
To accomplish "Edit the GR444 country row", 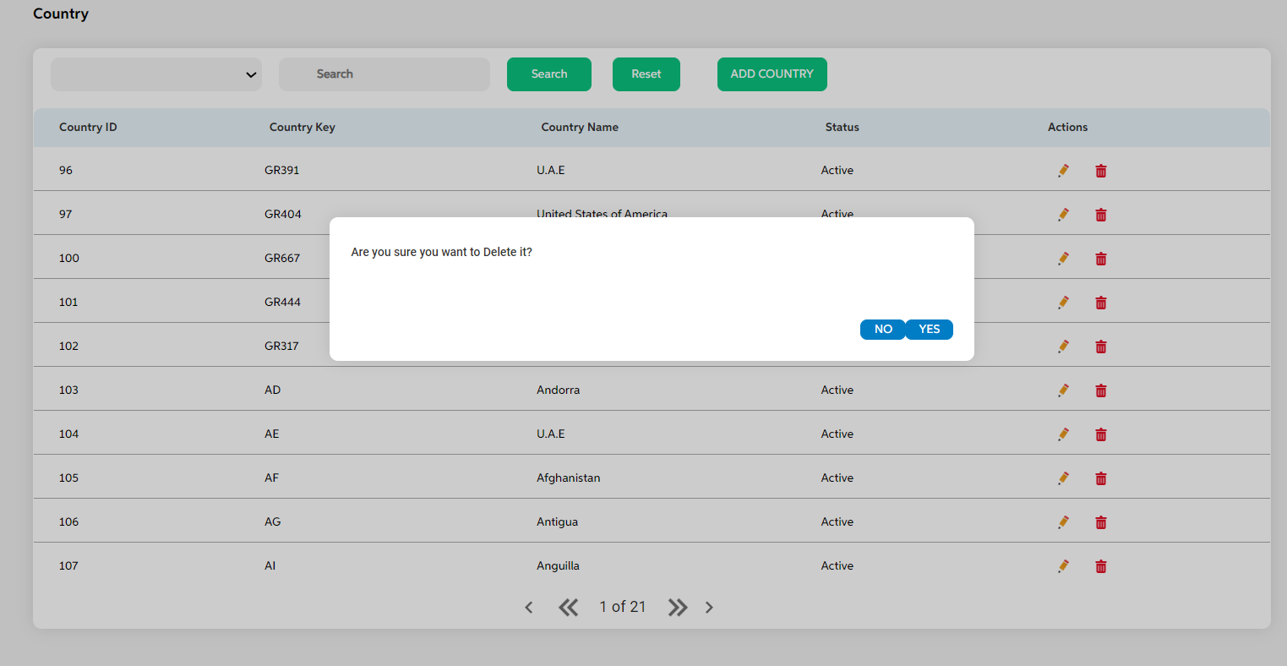I will pos(1063,303).
